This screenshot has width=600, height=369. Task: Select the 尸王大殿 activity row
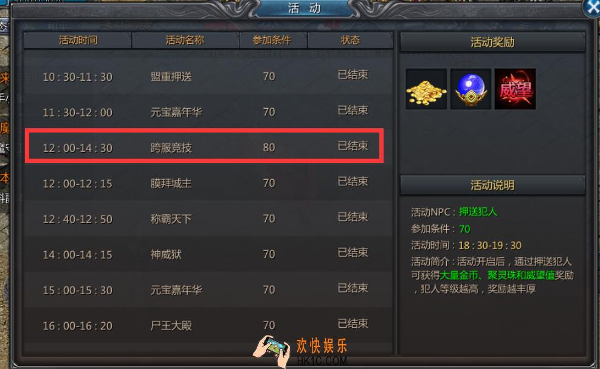208,325
